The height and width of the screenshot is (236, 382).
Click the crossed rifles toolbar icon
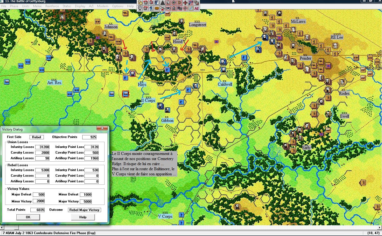(x=163, y=8)
